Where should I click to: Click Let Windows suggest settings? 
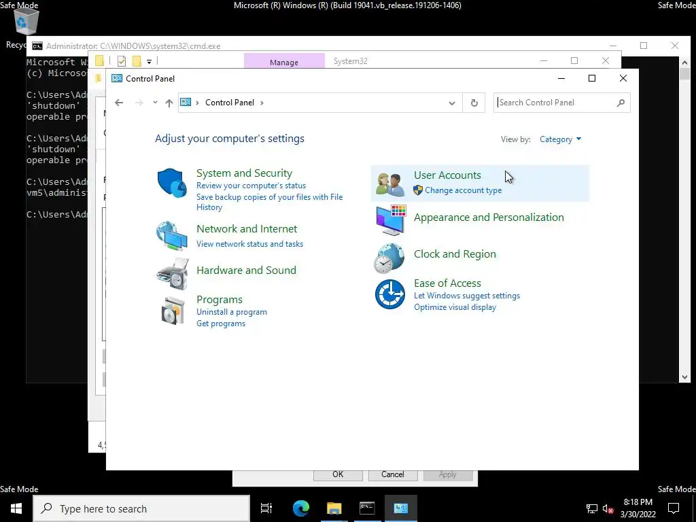(x=467, y=296)
